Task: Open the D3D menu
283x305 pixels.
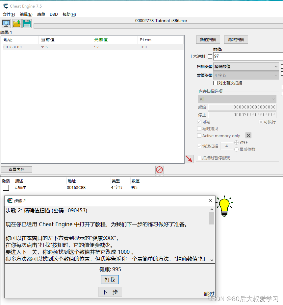Action: (54, 14)
